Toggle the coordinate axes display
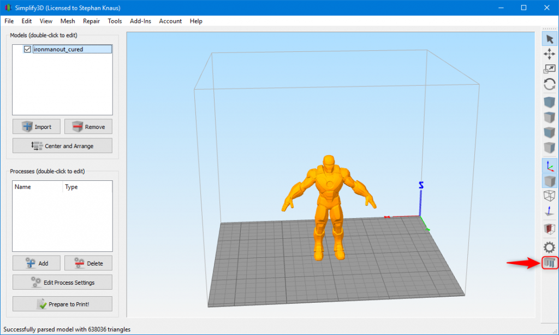The height and width of the screenshot is (335, 559). pyautogui.click(x=550, y=165)
